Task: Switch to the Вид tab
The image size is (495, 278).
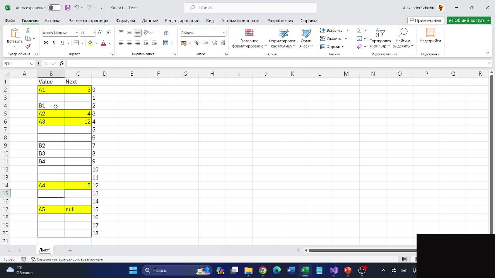Action: [210, 20]
